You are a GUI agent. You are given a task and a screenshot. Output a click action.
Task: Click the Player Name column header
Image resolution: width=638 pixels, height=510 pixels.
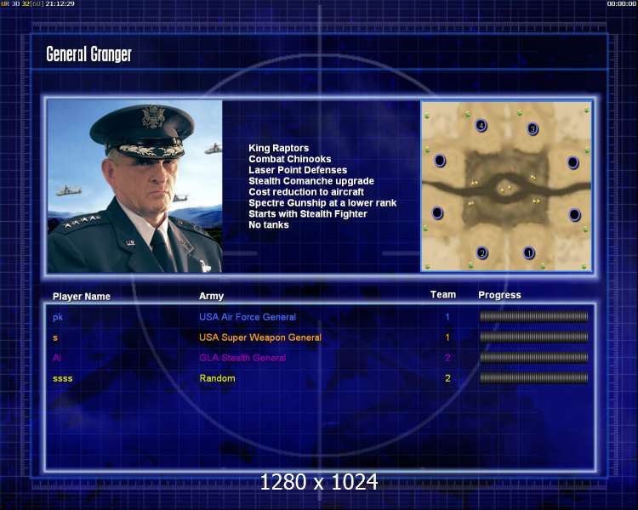click(x=82, y=297)
